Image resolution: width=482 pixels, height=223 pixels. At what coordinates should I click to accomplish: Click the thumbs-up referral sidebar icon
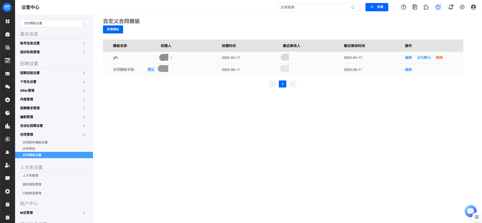[x=8, y=100]
